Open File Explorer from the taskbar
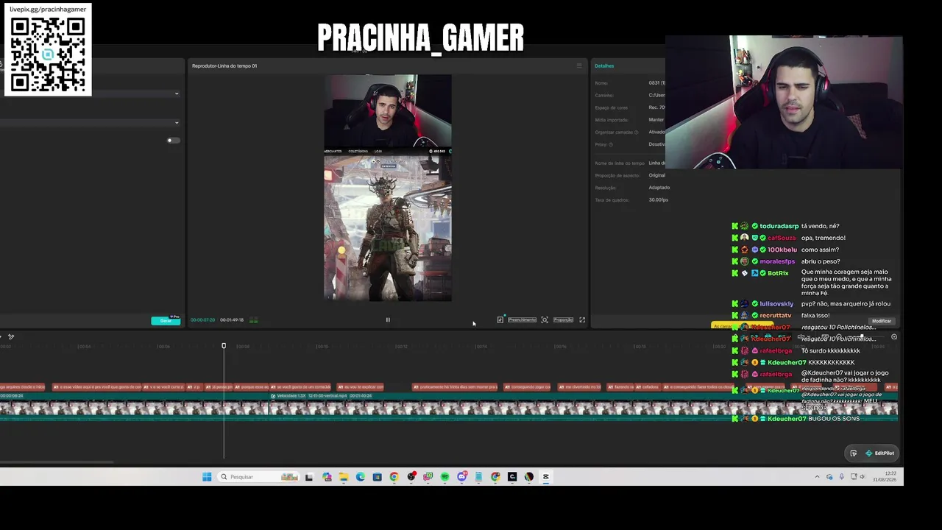The width and height of the screenshot is (942, 530). tap(344, 477)
